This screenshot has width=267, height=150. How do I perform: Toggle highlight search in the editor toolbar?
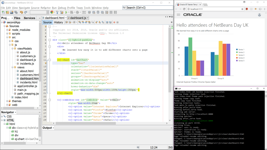tap(89, 22)
